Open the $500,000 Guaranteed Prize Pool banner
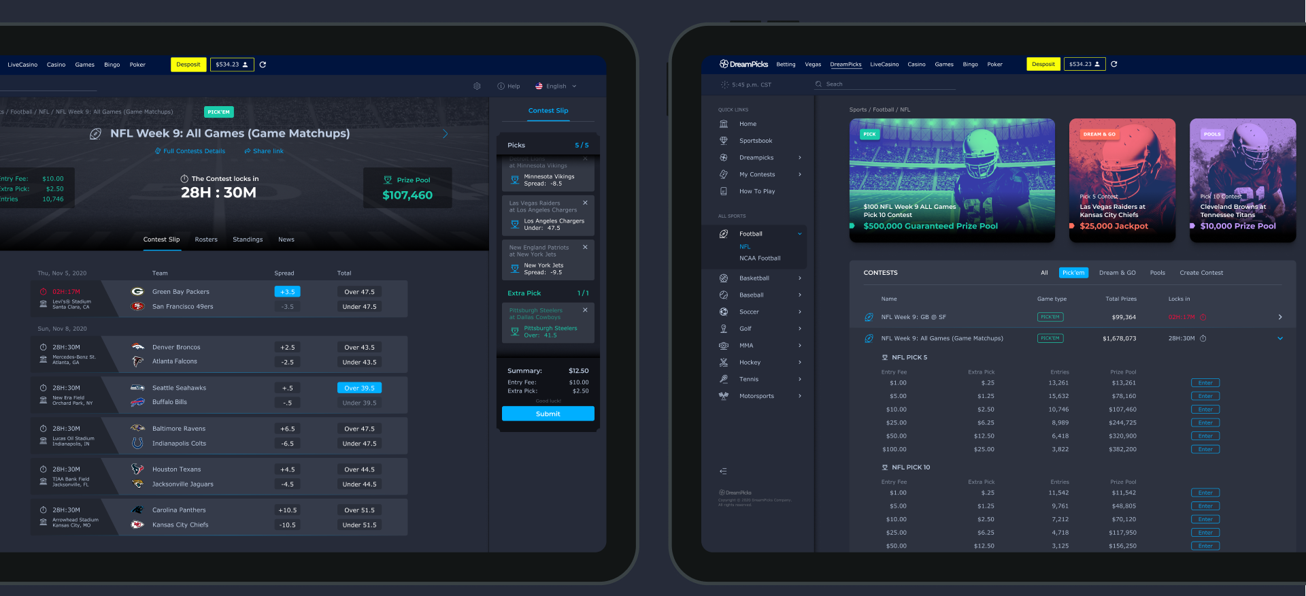 tap(952, 180)
